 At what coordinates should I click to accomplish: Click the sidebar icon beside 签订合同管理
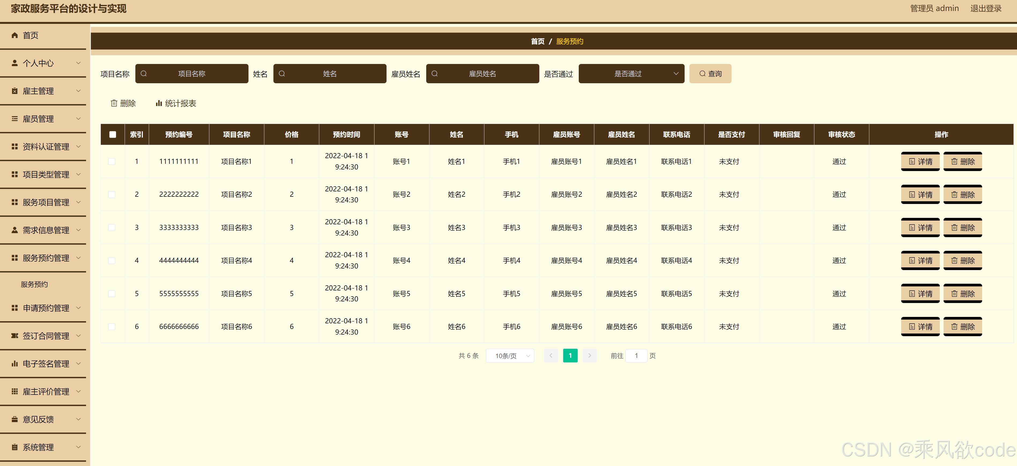point(14,335)
